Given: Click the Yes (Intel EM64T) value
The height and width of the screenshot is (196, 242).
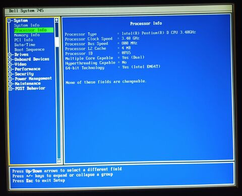Looking at the screenshot, I should tap(141, 67).
